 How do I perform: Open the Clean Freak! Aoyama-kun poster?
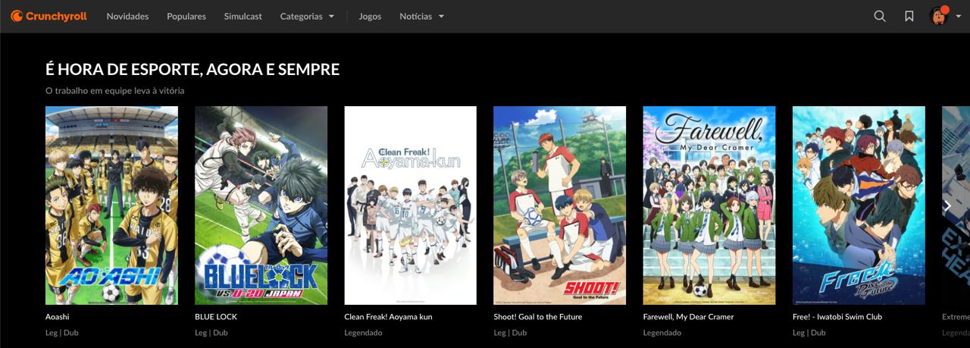click(x=410, y=205)
